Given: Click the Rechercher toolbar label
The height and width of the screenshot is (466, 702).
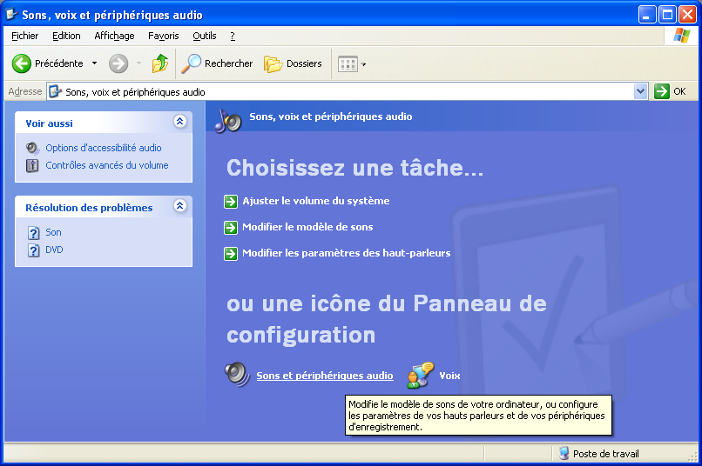Looking at the screenshot, I should click(x=229, y=63).
